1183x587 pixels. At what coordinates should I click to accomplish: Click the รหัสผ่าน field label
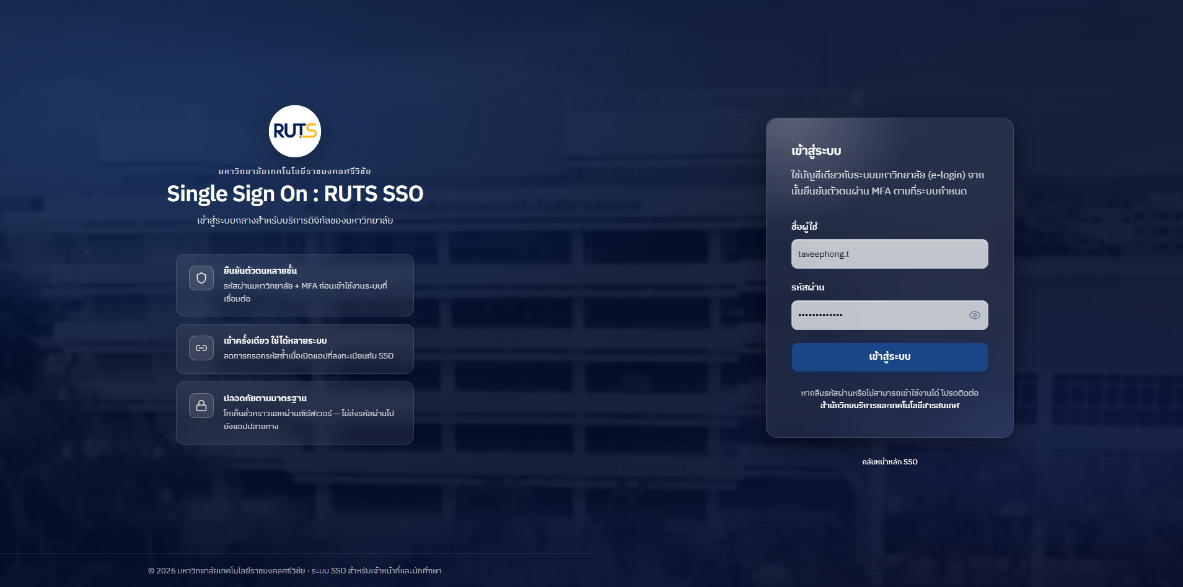click(x=807, y=287)
